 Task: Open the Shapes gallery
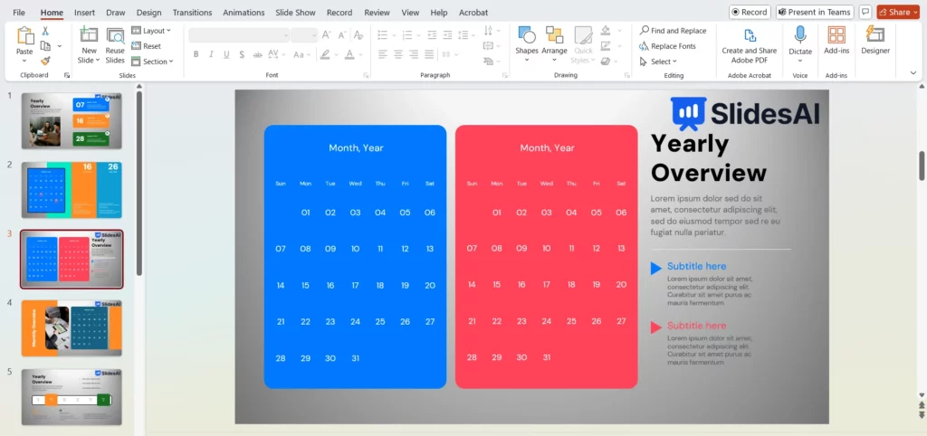point(526,44)
